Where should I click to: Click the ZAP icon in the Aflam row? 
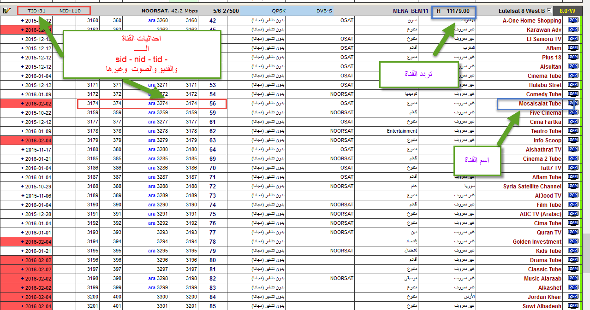572,48
